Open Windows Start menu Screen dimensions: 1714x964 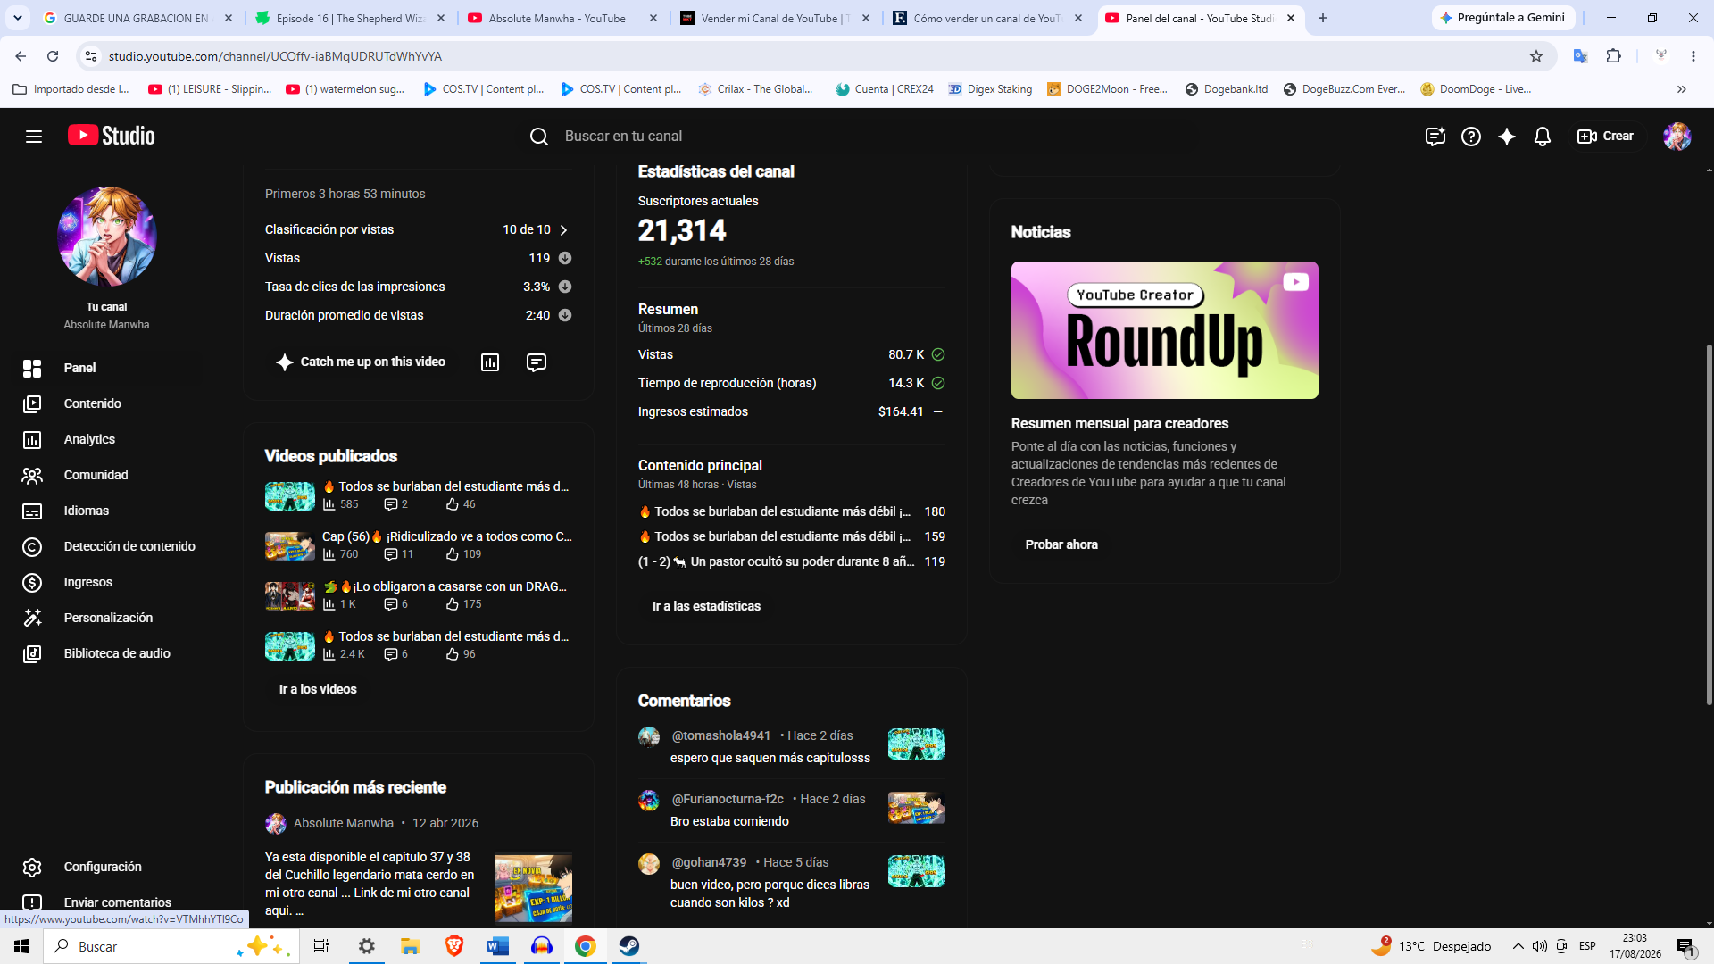tap(21, 946)
